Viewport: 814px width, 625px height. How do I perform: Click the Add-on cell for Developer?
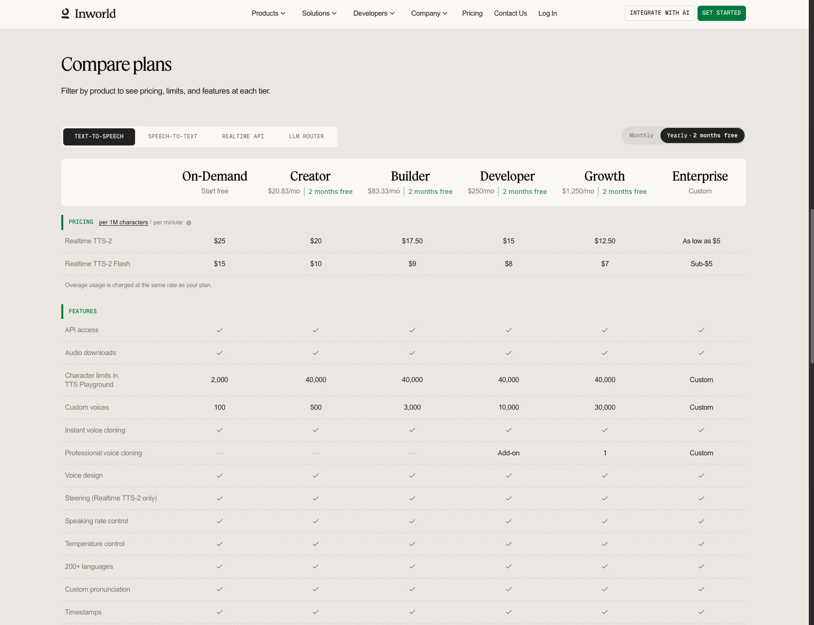tap(509, 453)
